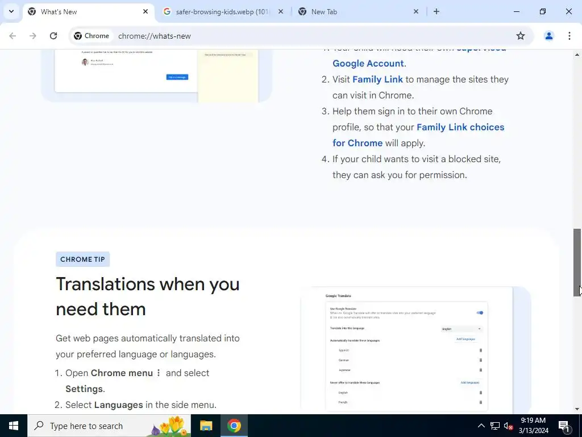Click the supervised site permission screenshot
The width and height of the screenshot is (582, 437).
click(x=157, y=76)
